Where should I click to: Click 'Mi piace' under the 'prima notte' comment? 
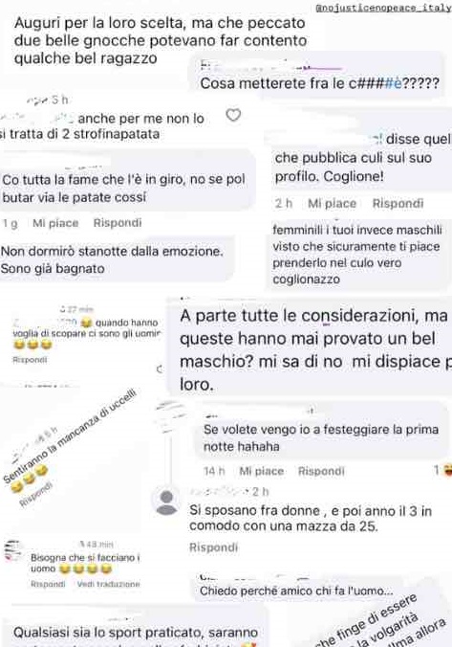click(x=262, y=471)
